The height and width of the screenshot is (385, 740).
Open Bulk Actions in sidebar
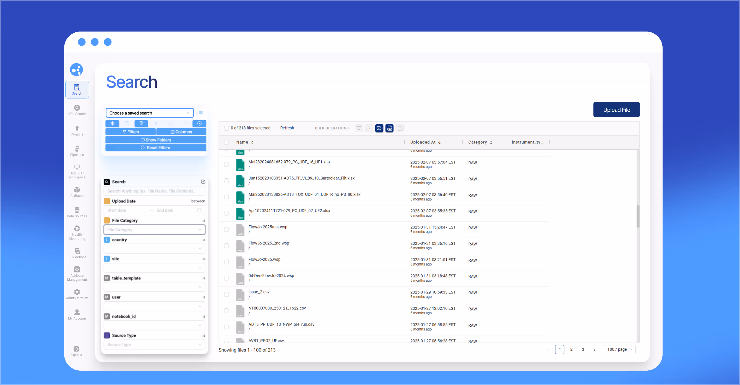point(77,253)
